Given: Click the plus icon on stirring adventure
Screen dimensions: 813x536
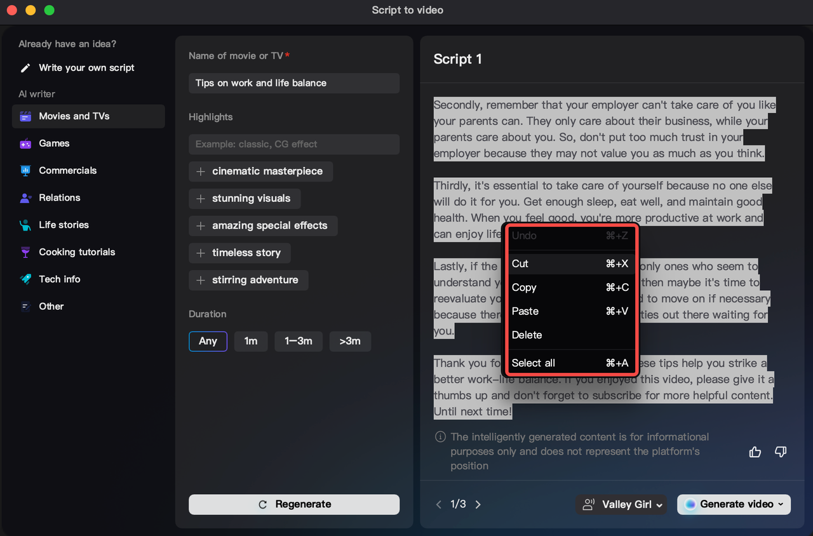Looking at the screenshot, I should (201, 280).
